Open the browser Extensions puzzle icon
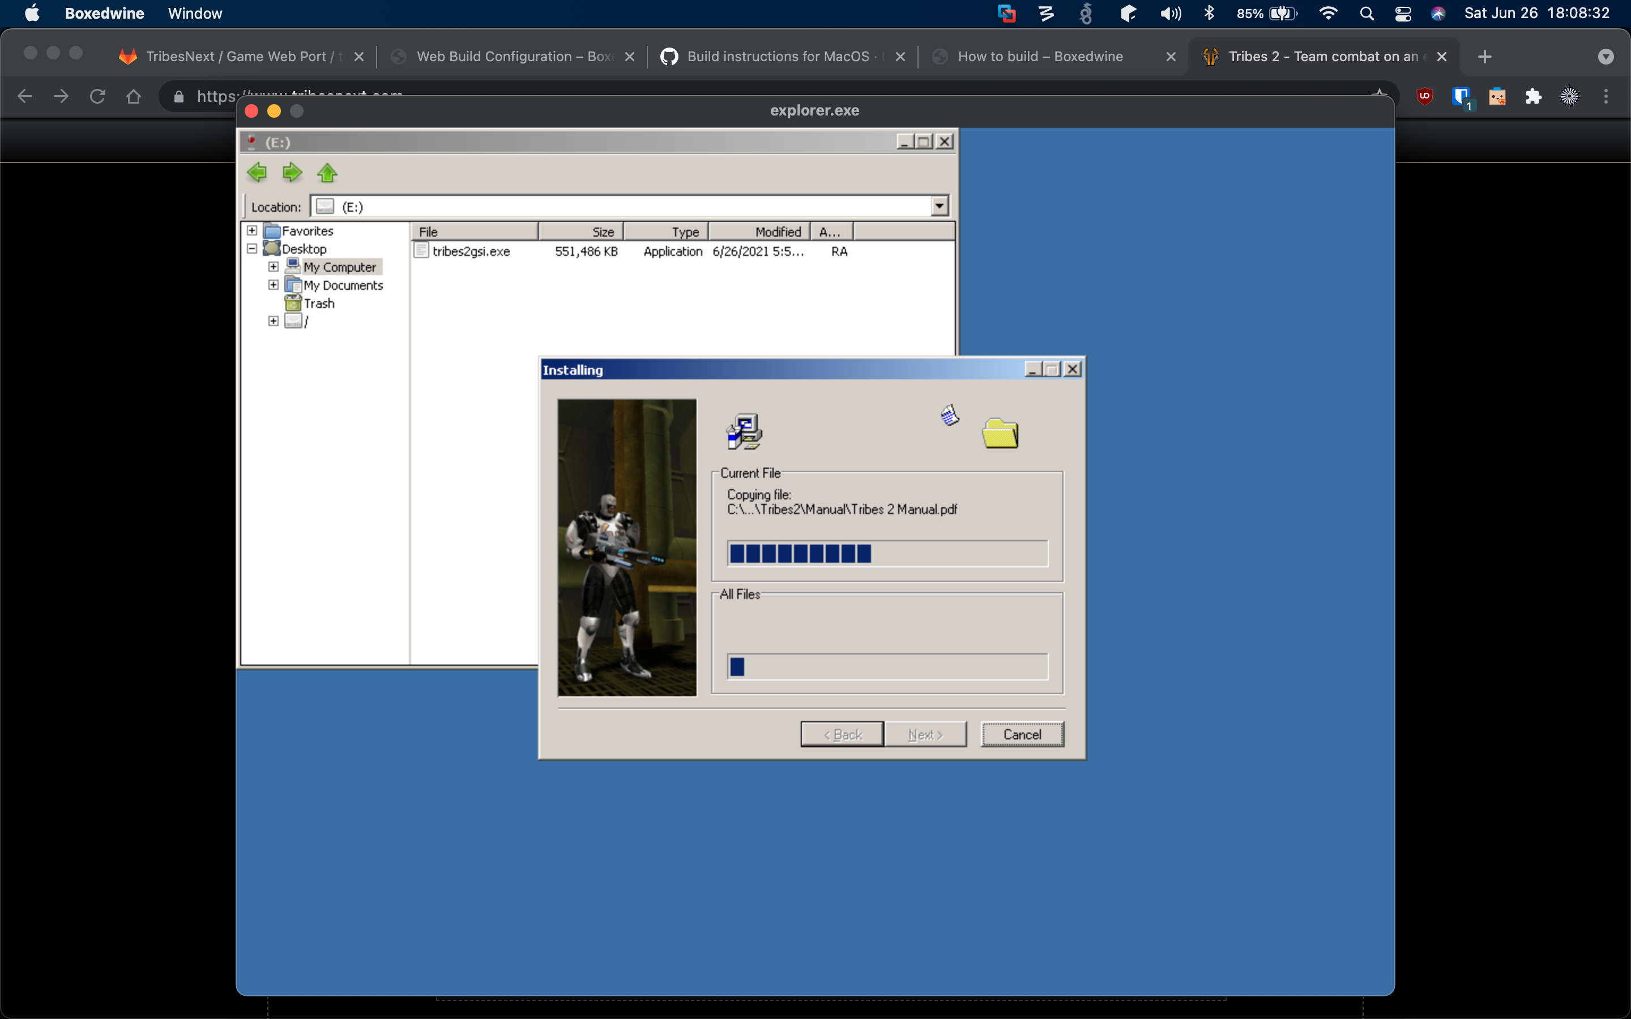This screenshot has height=1019, width=1631. [1533, 96]
